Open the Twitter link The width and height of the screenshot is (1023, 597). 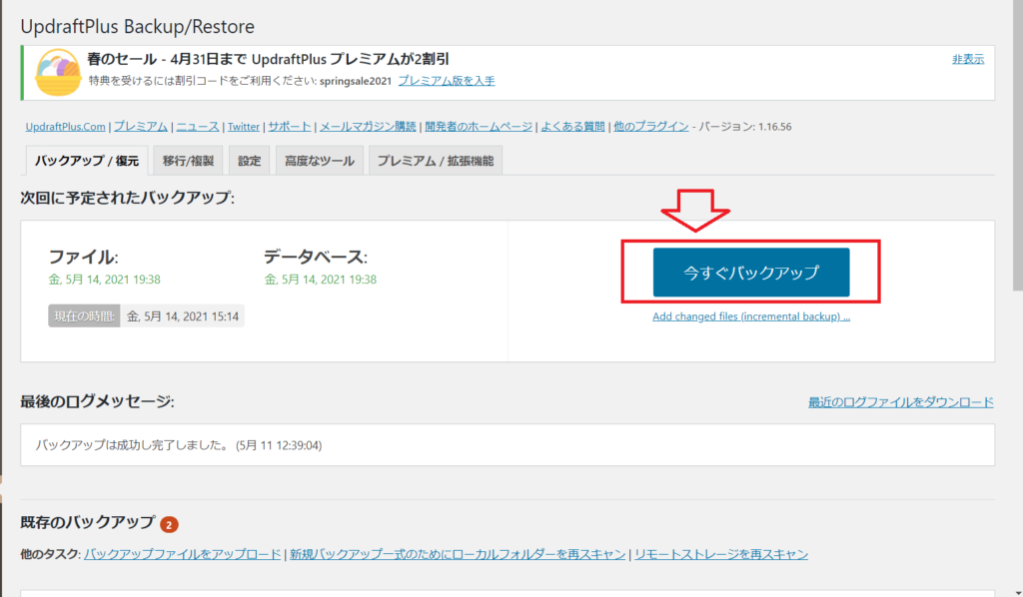[243, 127]
